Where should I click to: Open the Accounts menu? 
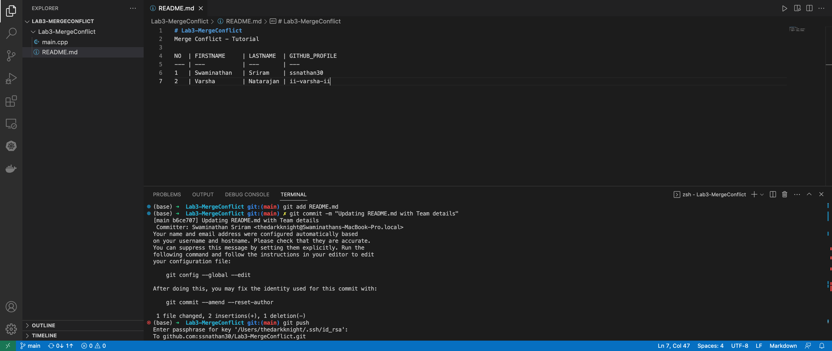[11, 307]
